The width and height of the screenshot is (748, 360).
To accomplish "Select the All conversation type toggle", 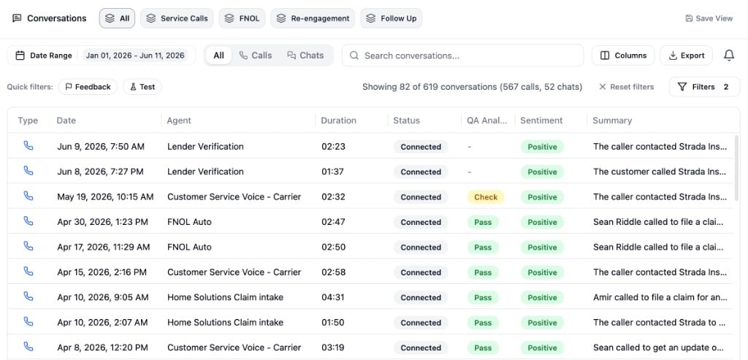I will point(219,55).
